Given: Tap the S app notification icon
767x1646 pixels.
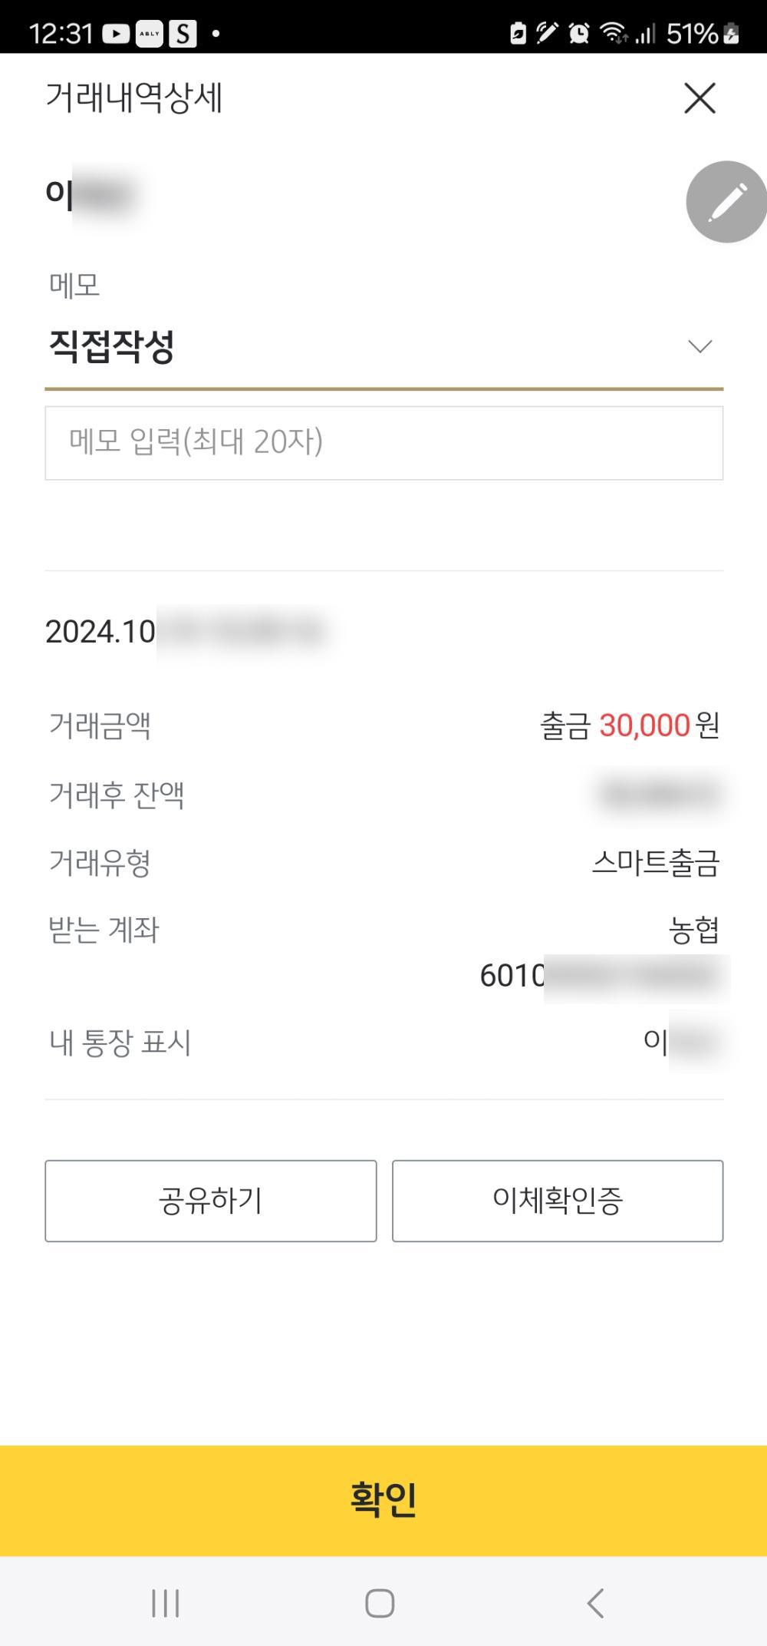Looking at the screenshot, I should pyautogui.click(x=183, y=34).
